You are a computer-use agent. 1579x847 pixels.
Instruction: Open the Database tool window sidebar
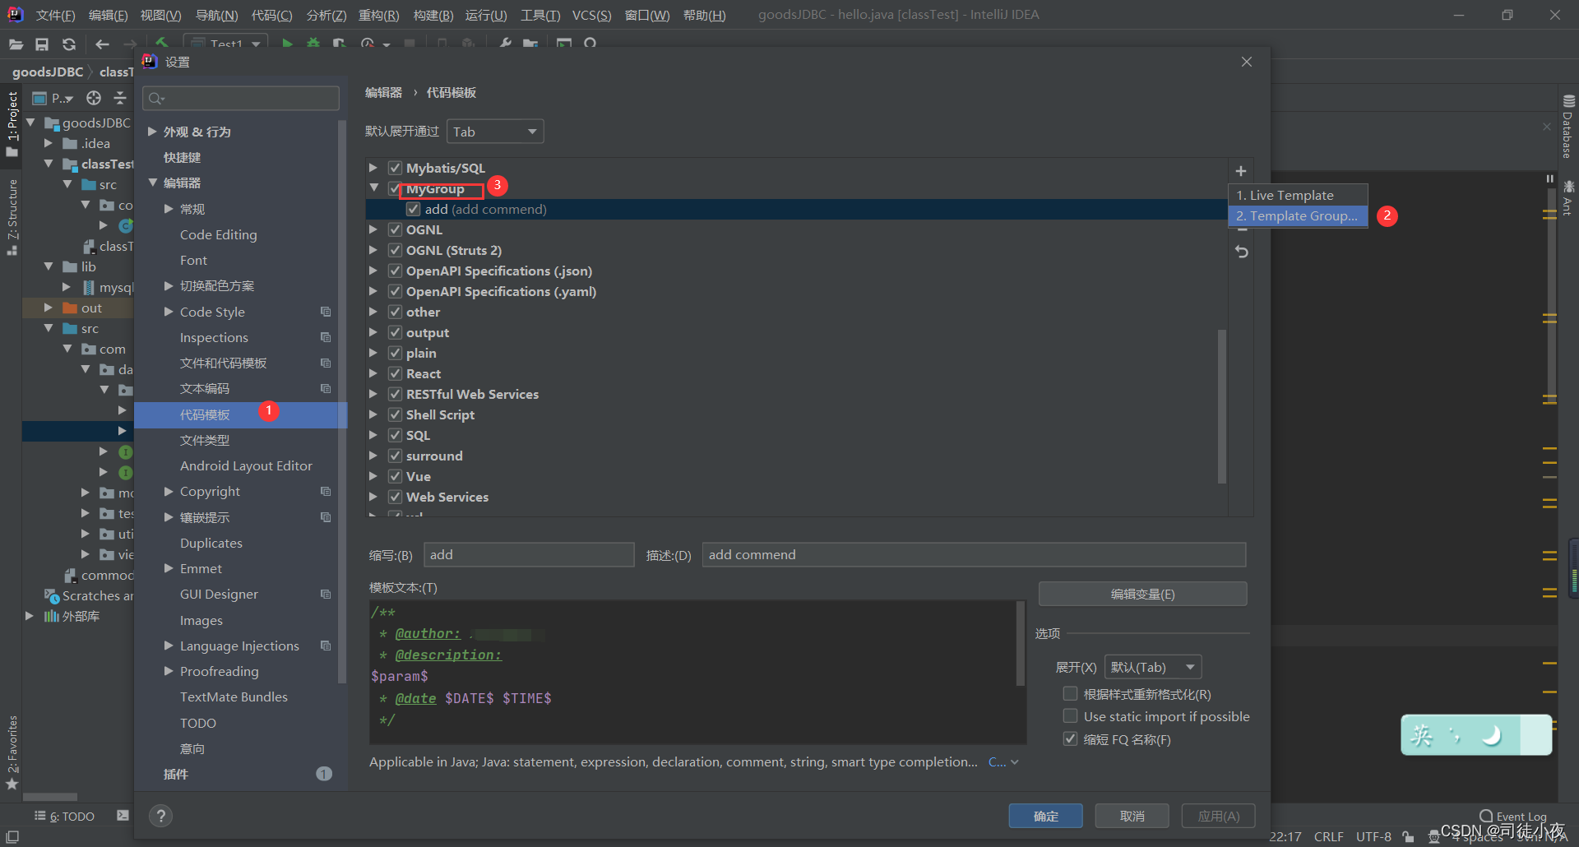[1567, 127]
